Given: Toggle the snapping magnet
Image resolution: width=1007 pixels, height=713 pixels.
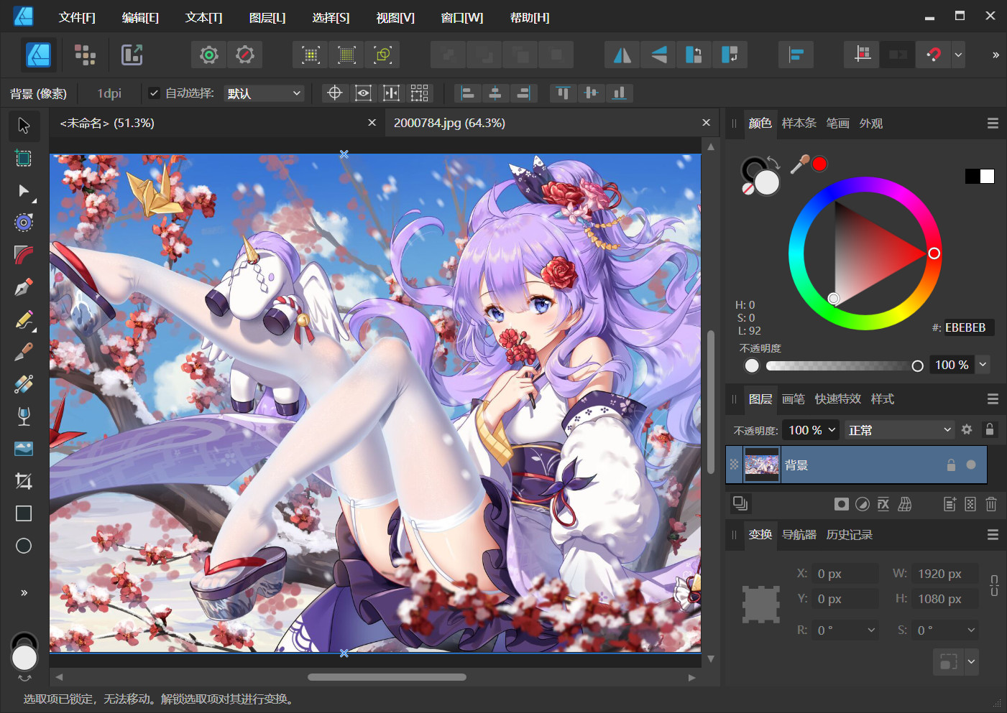Looking at the screenshot, I should pos(934,55).
